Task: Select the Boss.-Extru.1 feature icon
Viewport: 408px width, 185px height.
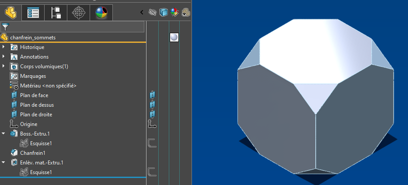Action: coord(14,134)
